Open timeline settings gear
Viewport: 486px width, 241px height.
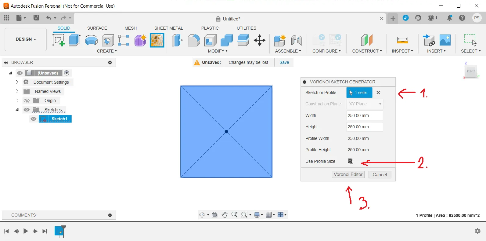coord(478,231)
